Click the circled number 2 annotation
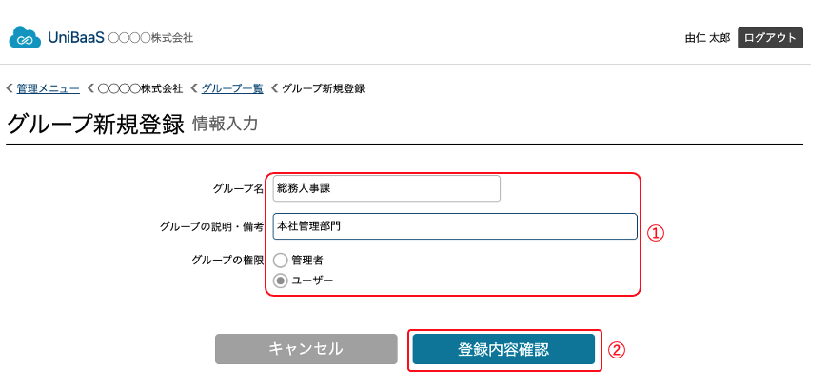This screenshot has width=828, height=387. tap(617, 350)
